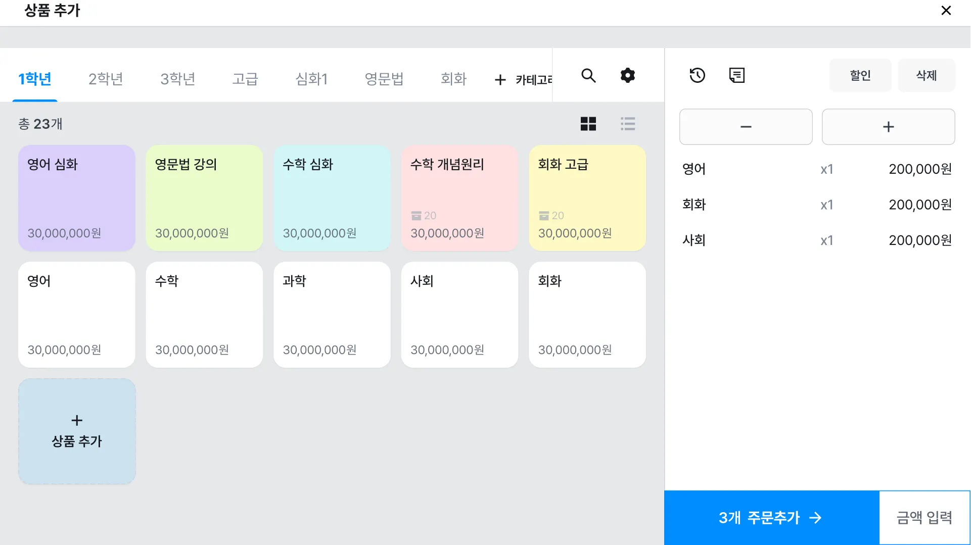This screenshot has height=545, width=971.
Task: Open the 회화 category tab
Action: (453, 79)
